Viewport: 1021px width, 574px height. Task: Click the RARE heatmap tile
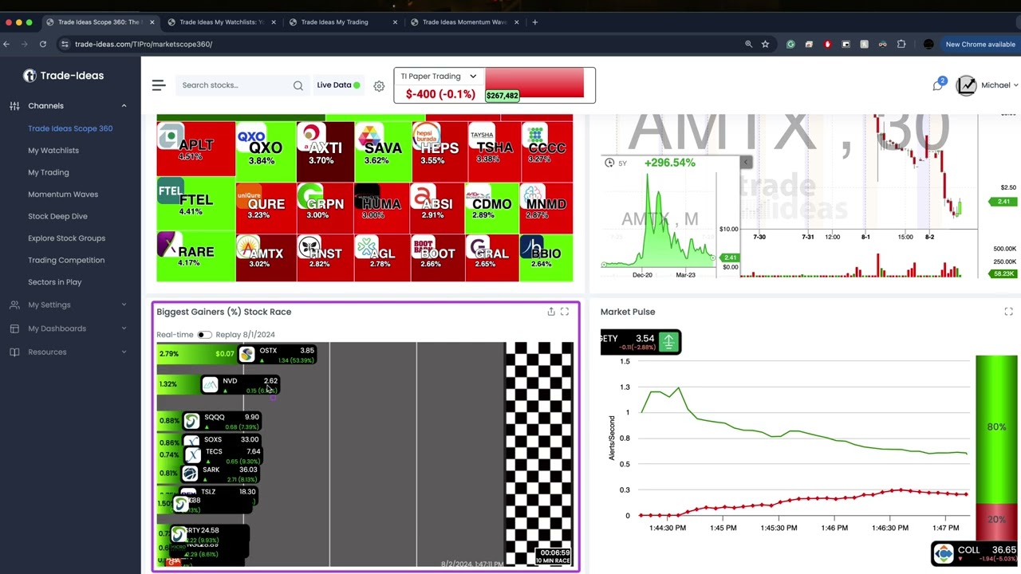196,254
